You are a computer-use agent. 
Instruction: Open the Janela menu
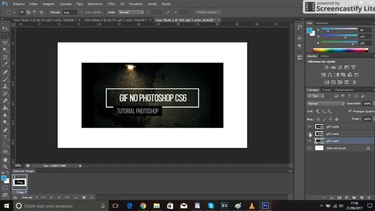coord(152,4)
